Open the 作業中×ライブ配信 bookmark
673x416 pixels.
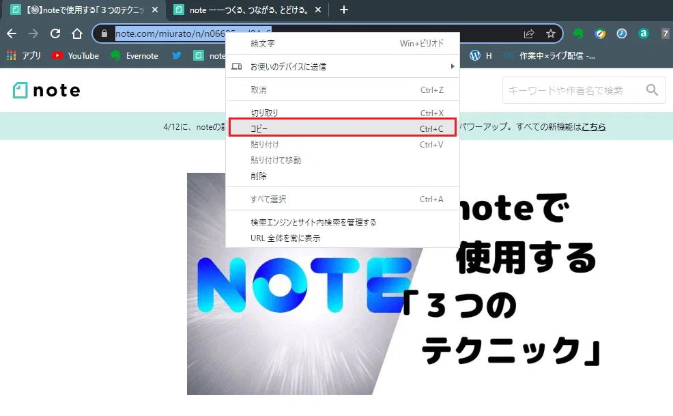click(x=549, y=56)
